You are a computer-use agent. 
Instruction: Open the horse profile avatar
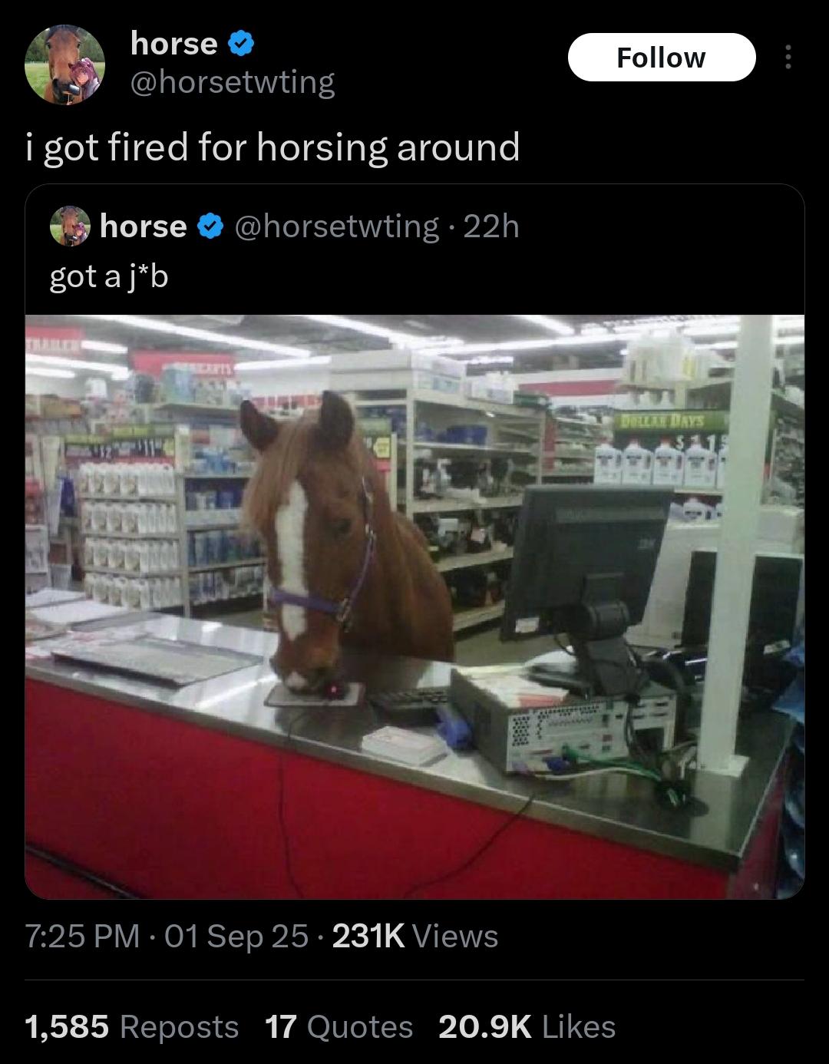click(x=64, y=64)
